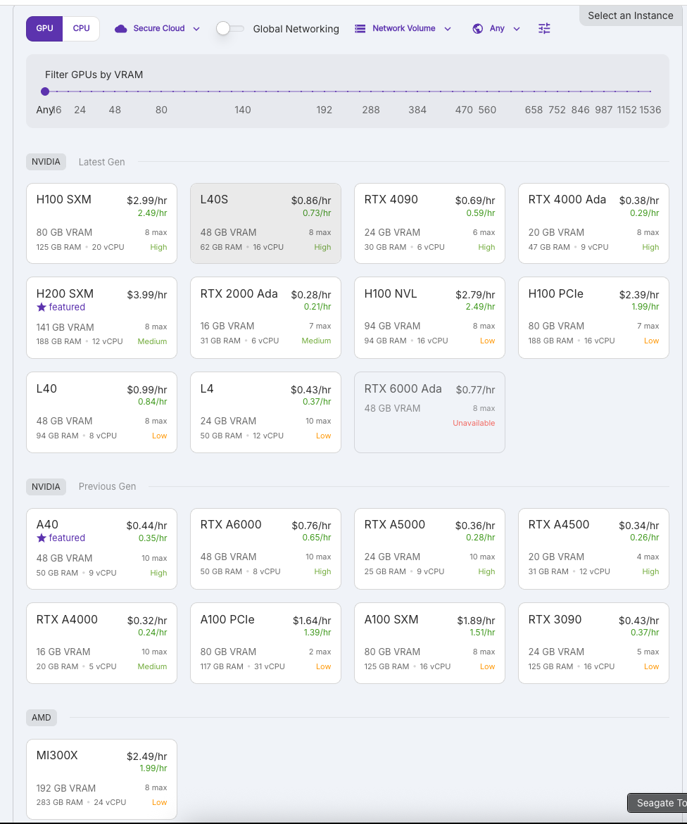Click the NVIDIA badge beside Latest Gen
The image size is (687, 824).
pyautogui.click(x=46, y=162)
